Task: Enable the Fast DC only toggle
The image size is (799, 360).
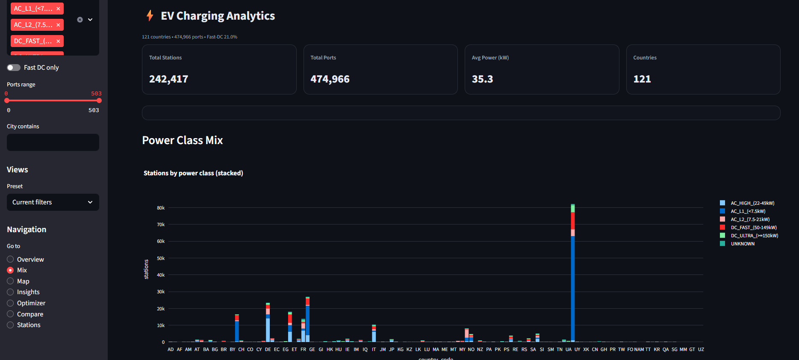Action: (14, 68)
